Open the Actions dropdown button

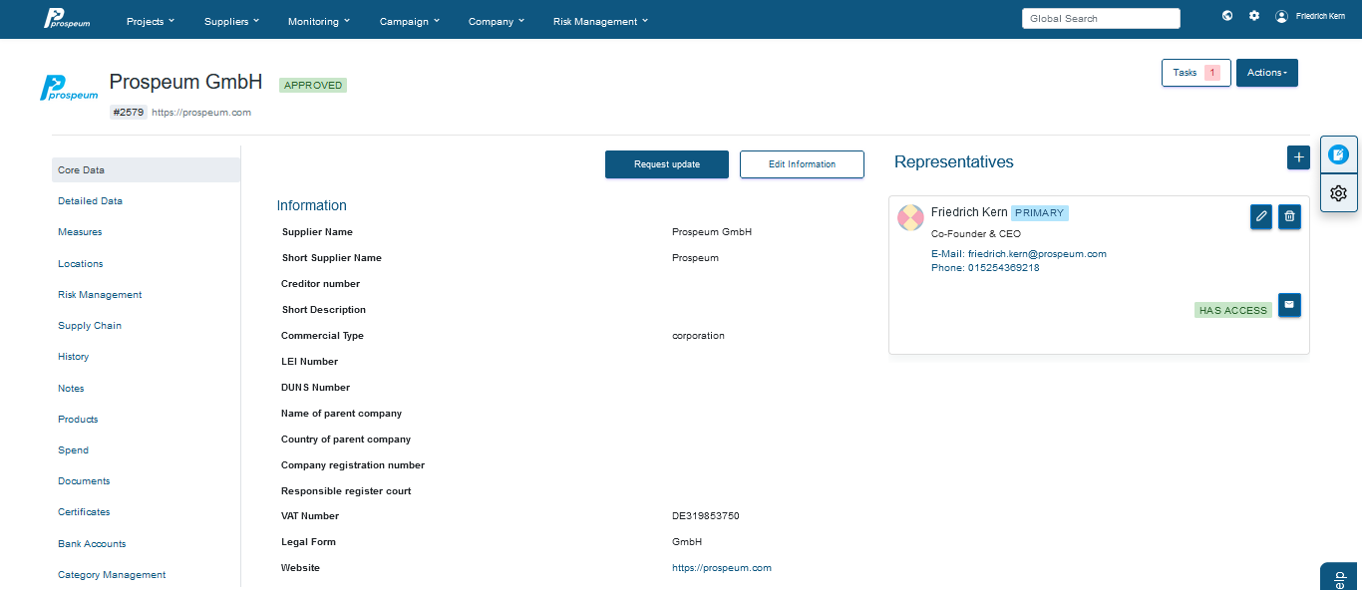coord(1267,73)
